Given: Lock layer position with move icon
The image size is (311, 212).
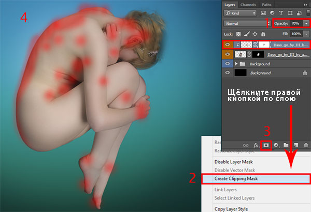Looking at the screenshot, I should (255, 34).
